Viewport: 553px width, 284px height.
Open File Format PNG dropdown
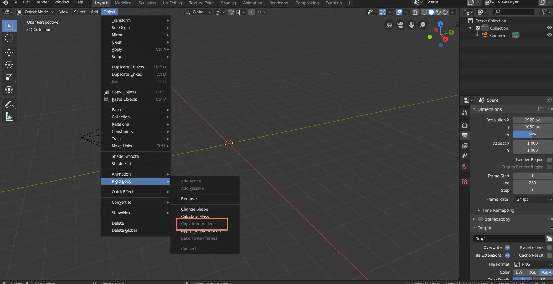(533, 265)
